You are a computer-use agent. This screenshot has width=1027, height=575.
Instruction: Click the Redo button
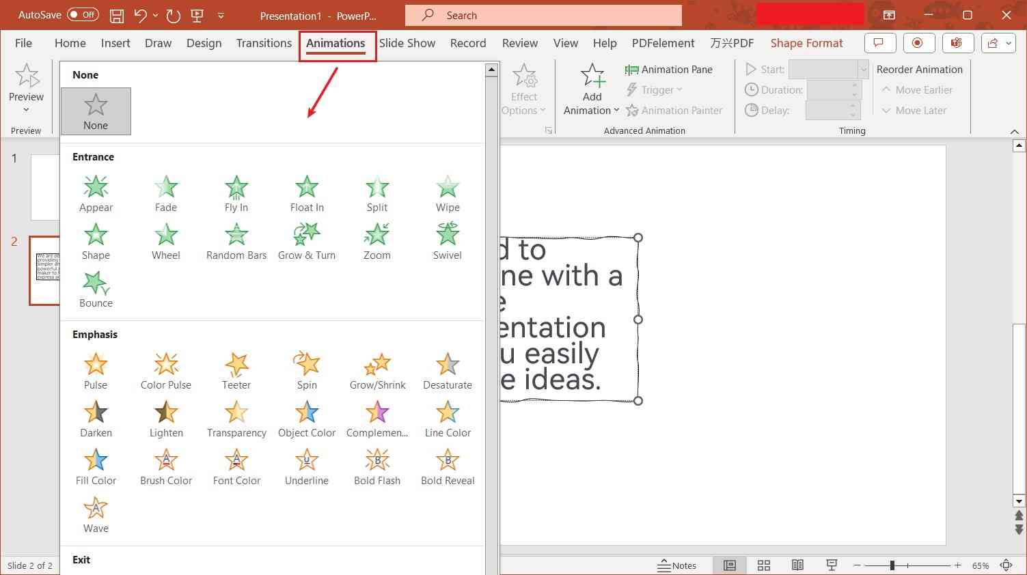(x=174, y=15)
